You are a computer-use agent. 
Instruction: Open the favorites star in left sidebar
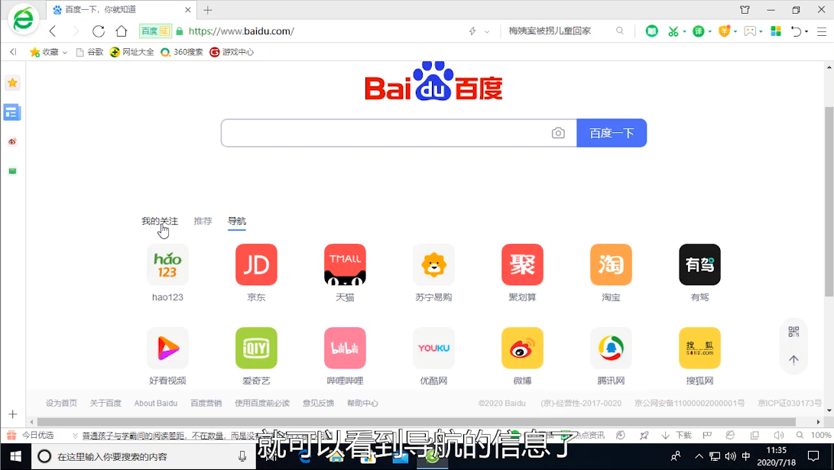(12, 83)
